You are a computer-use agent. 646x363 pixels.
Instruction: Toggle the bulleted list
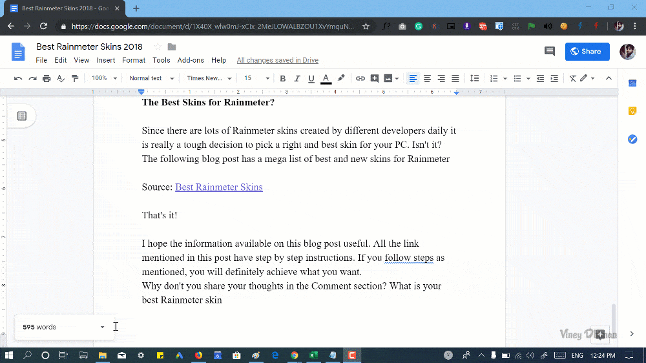pos(517,78)
